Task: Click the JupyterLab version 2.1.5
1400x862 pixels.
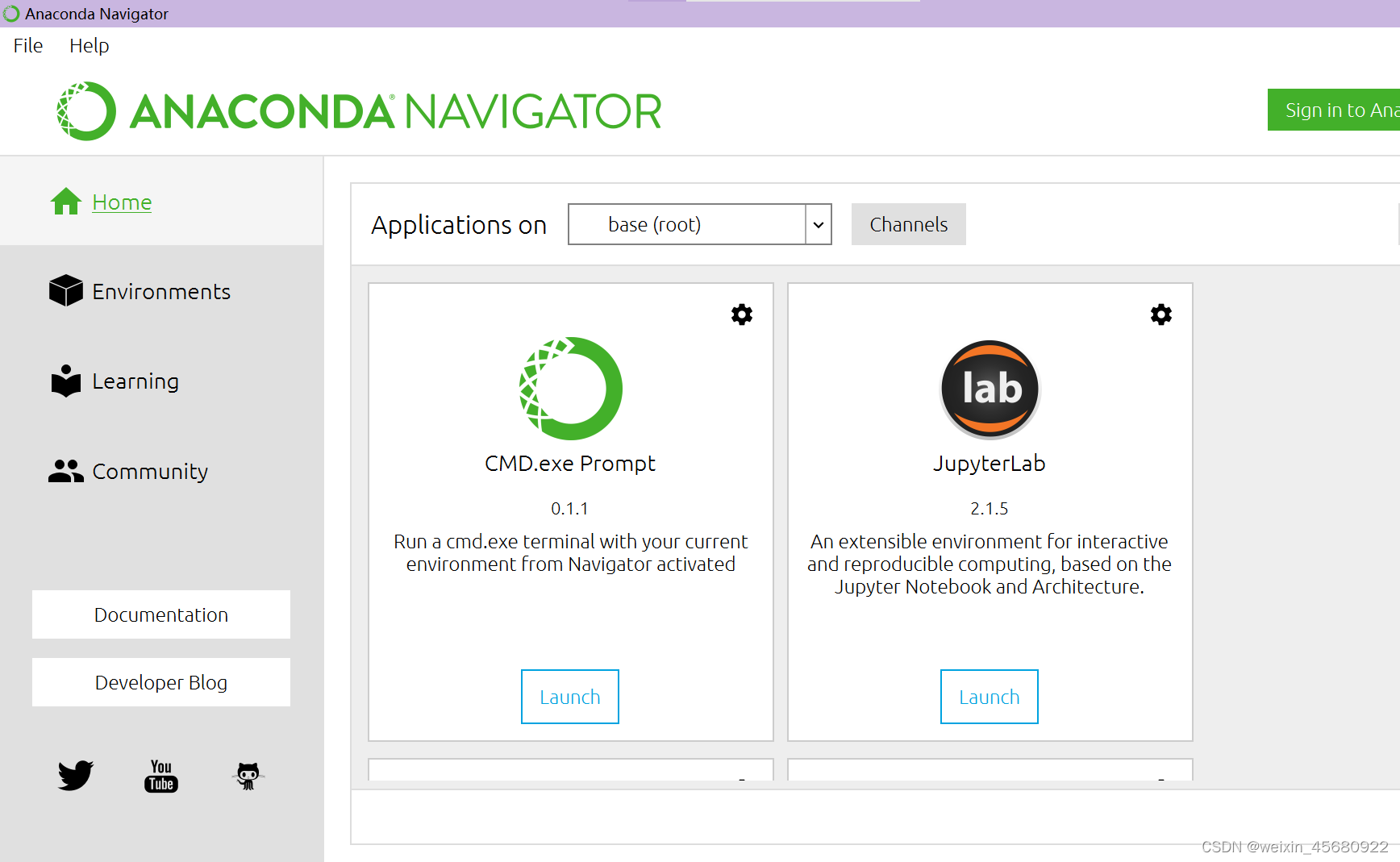Action: tap(990, 509)
